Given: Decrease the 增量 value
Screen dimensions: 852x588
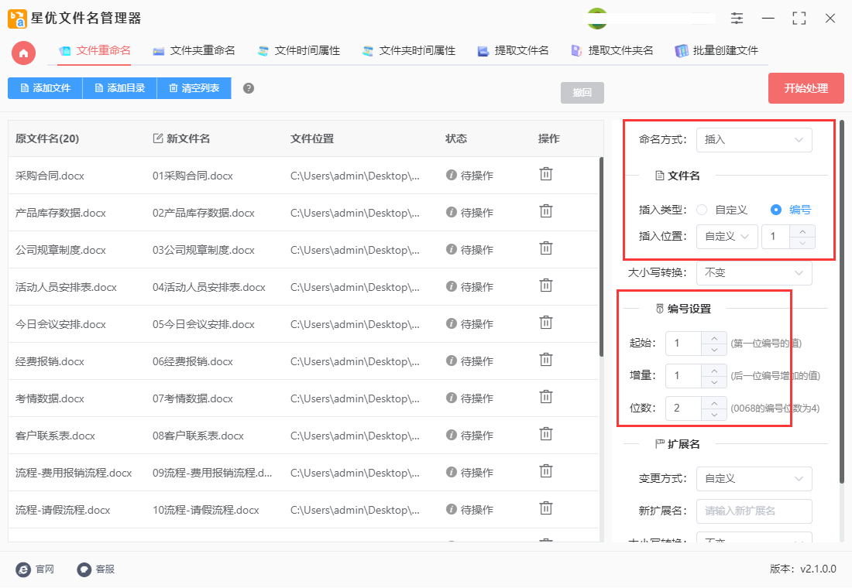Looking at the screenshot, I should click(x=714, y=382).
